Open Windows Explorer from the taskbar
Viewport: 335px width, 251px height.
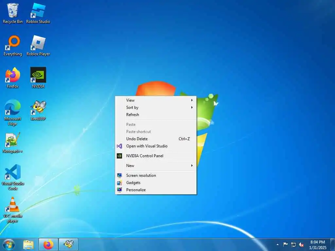tap(28, 244)
